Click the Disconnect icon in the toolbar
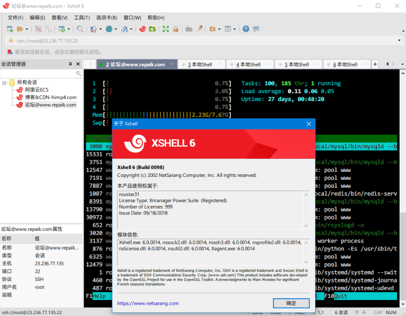This screenshot has height=316, width=406. point(38,29)
